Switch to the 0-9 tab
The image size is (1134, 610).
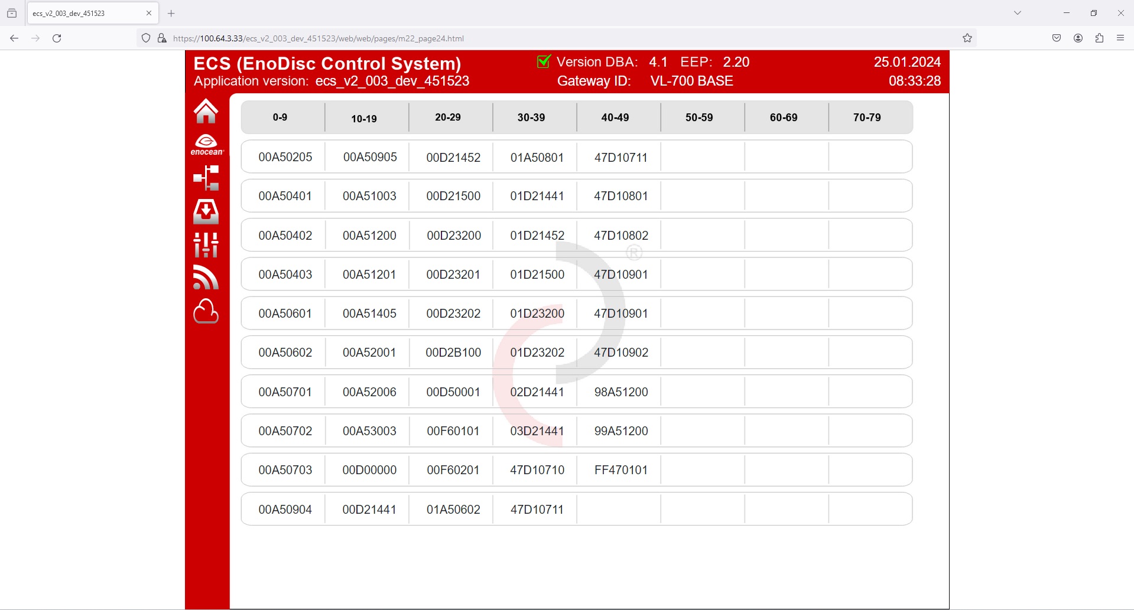pos(280,118)
